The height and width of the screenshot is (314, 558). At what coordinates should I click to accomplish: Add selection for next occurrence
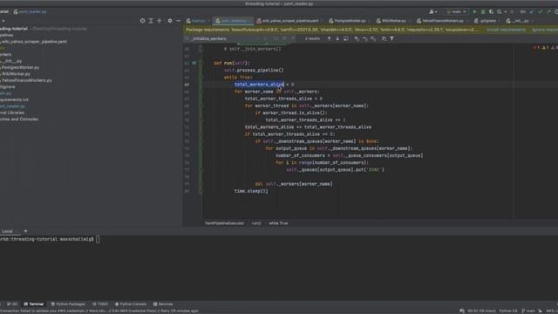[357, 38]
